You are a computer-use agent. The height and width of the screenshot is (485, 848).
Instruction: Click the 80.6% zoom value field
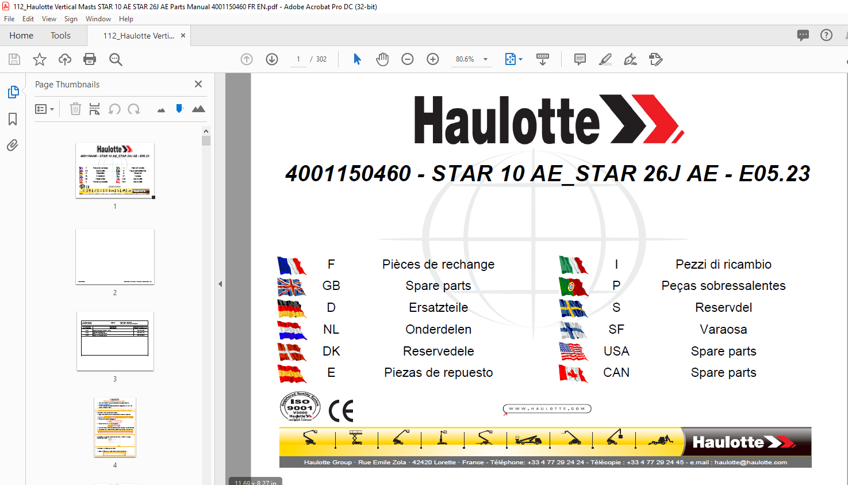point(465,59)
